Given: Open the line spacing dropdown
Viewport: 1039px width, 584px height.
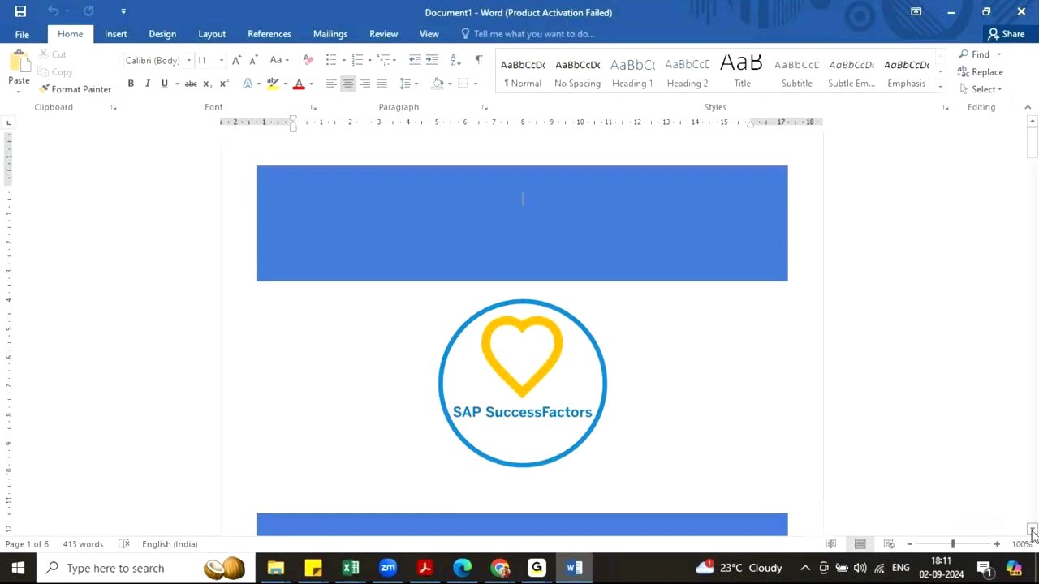Looking at the screenshot, I should (x=416, y=84).
